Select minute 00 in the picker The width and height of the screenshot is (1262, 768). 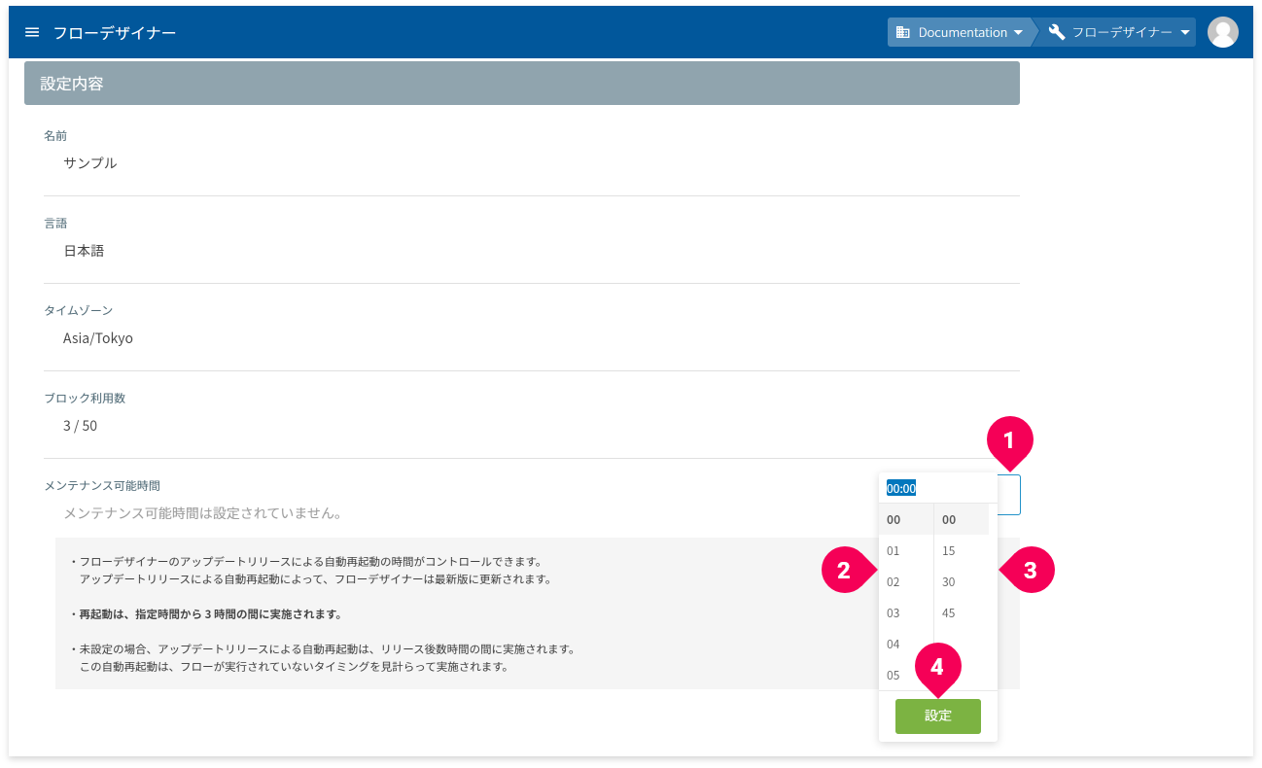pos(962,519)
